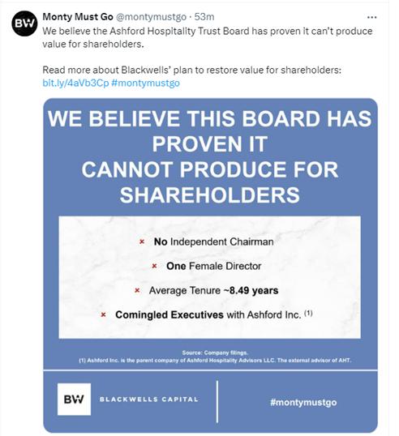Screen dimensions: 399x436
Task: Open the bit.ly/4aVb3Cp link
Action: click(x=75, y=83)
